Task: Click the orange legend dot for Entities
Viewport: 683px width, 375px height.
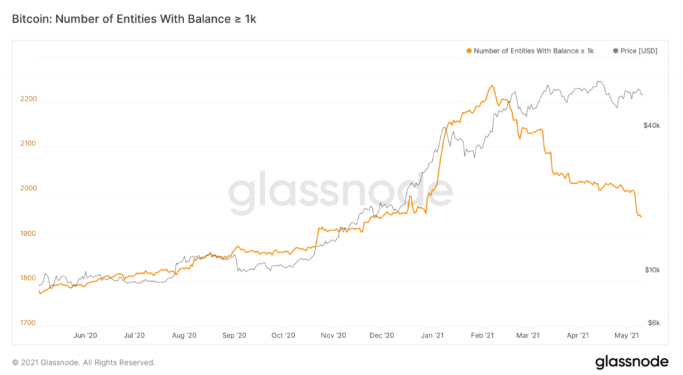Action: 470,51
